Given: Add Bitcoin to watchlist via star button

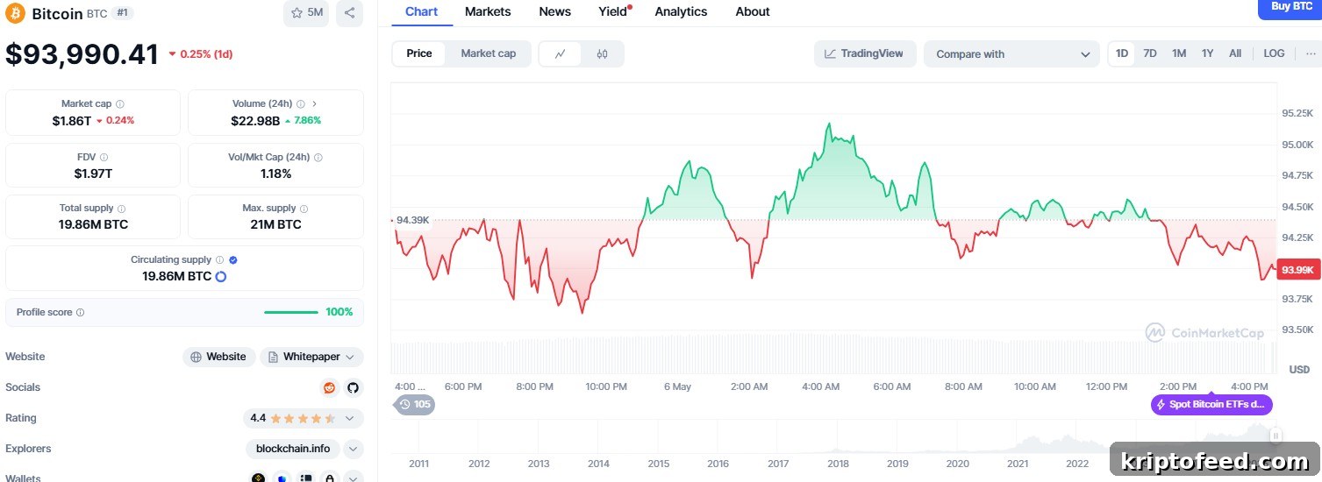Looking at the screenshot, I should 306,13.
